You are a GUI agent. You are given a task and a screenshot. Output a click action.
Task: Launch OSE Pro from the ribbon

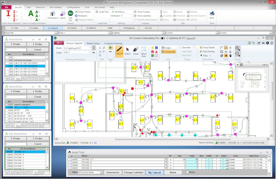click(x=70, y=15)
